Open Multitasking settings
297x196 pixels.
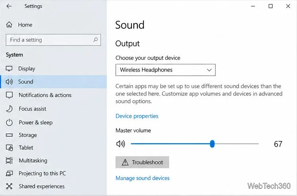33,161
